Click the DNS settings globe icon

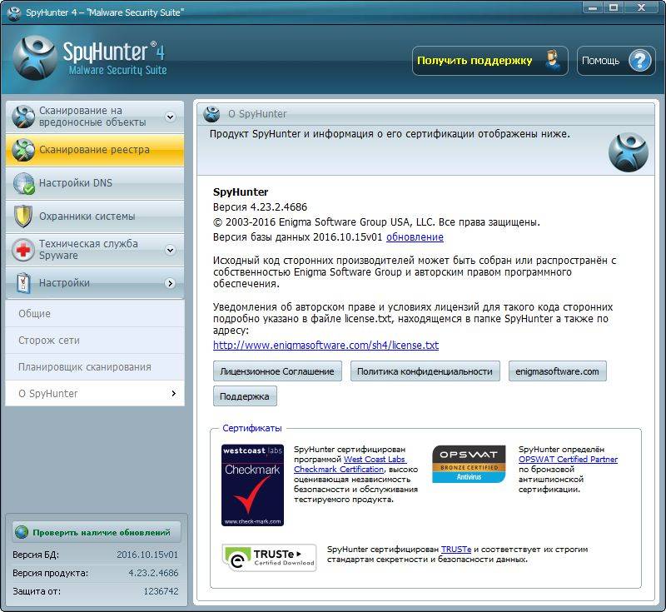[x=23, y=183]
